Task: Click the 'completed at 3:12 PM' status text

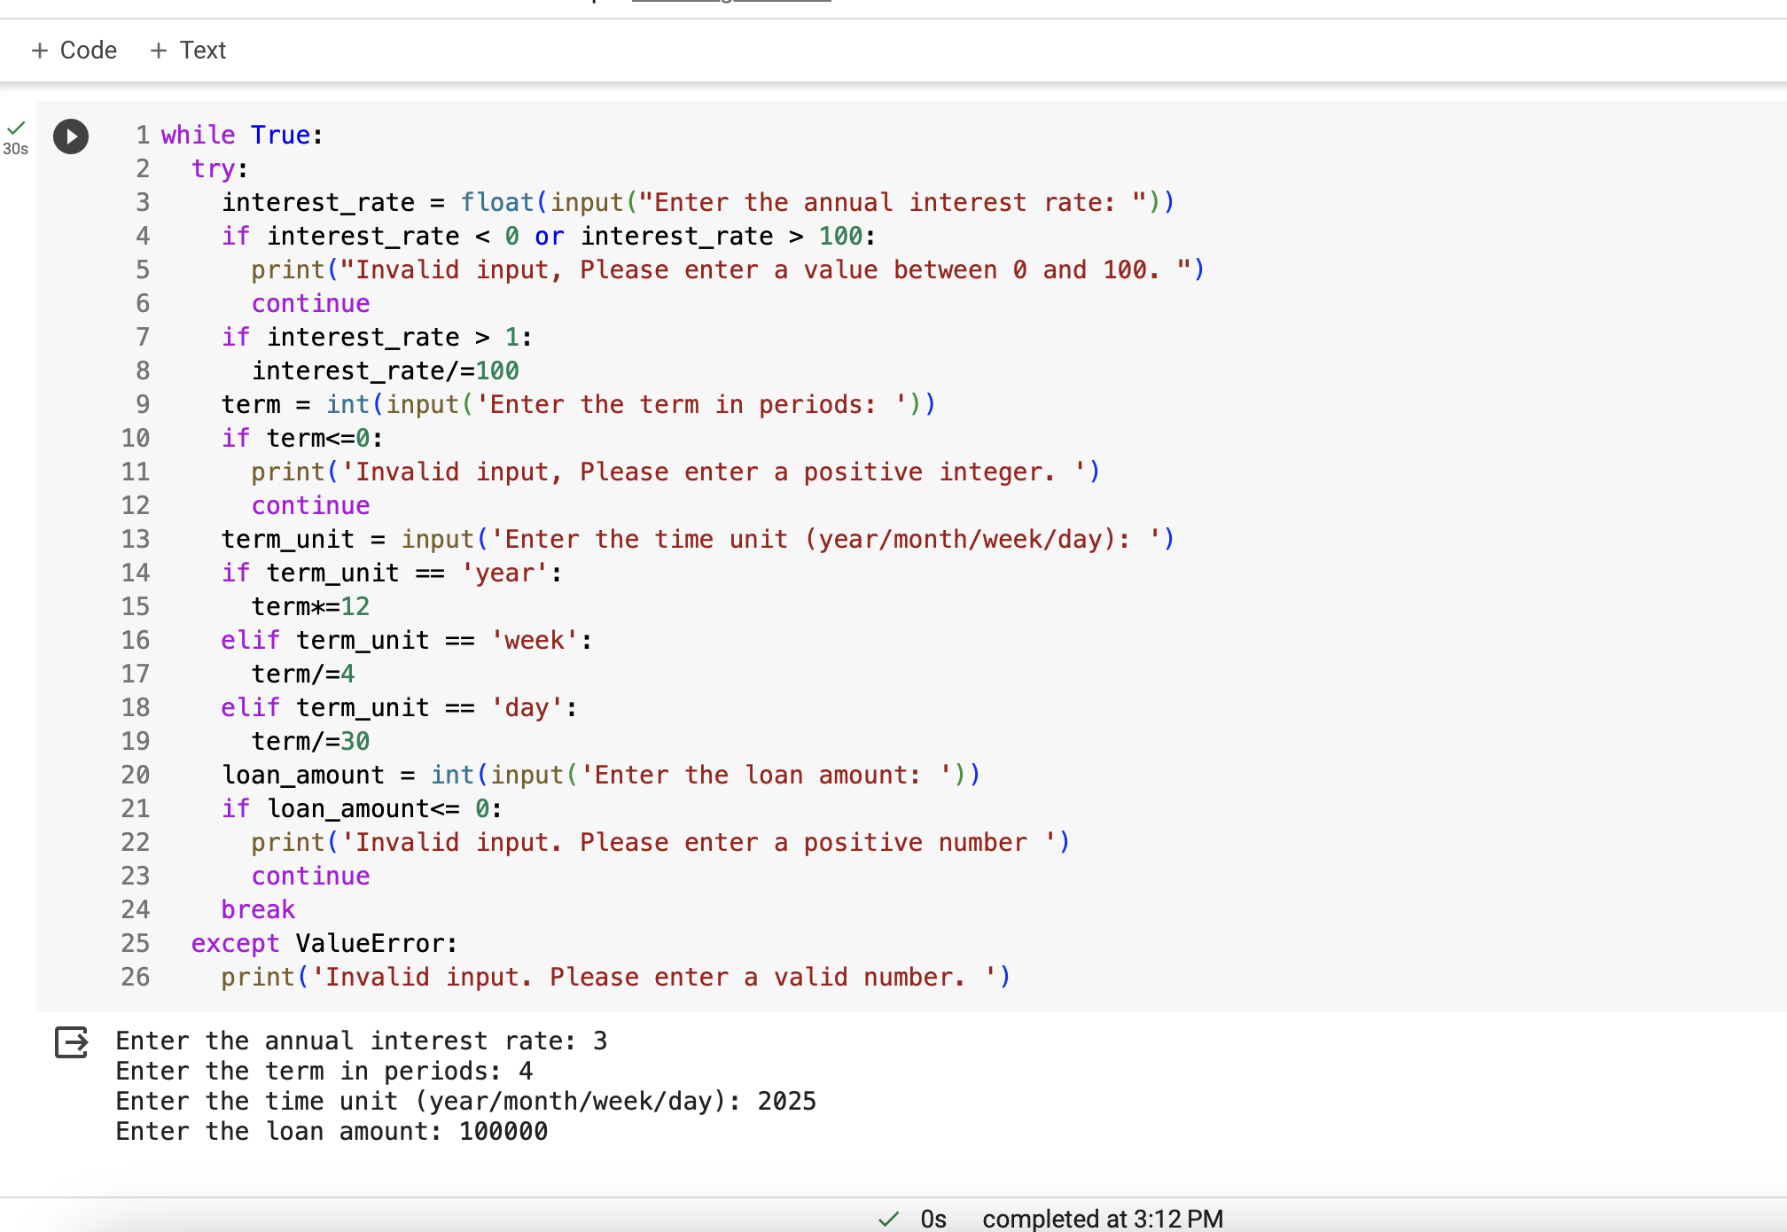Action: coord(1103,1220)
